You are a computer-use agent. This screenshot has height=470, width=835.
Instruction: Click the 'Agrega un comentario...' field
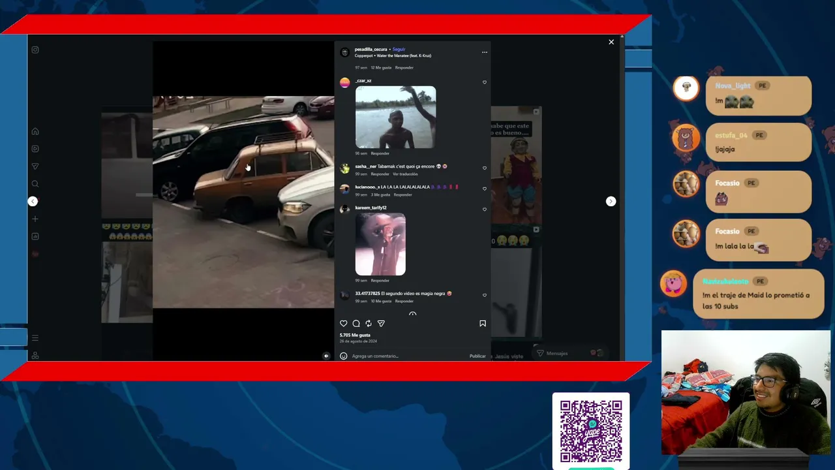tap(408, 356)
